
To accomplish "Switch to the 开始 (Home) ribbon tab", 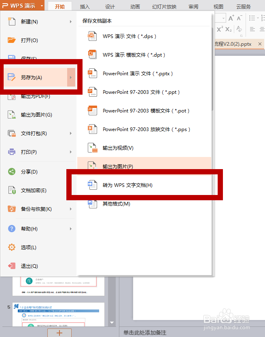I will pos(59,6).
